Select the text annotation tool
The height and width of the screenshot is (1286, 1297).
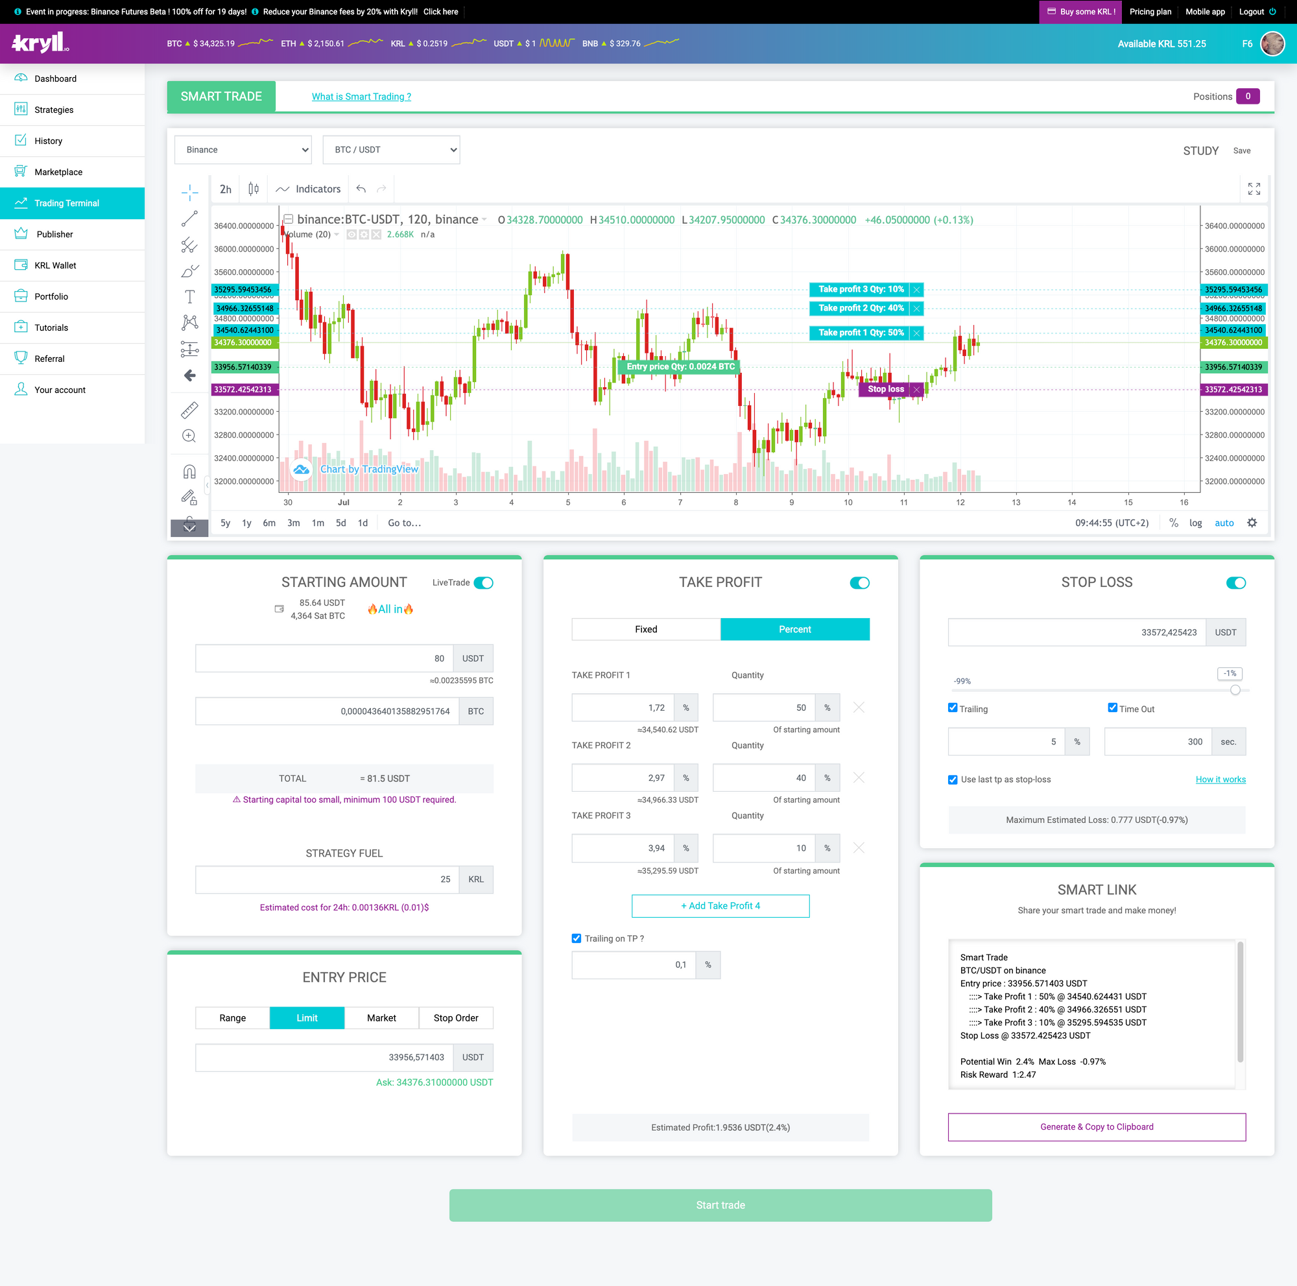(x=189, y=296)
